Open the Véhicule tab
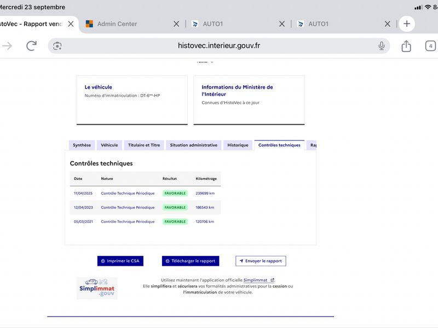This screenshot has width=438, height=328. (x=109, y=145)
